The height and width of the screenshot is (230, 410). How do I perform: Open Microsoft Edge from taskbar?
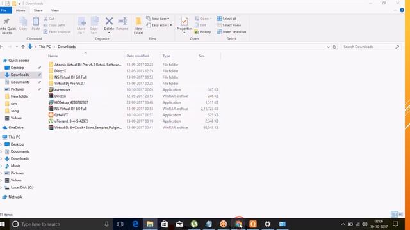135,224
